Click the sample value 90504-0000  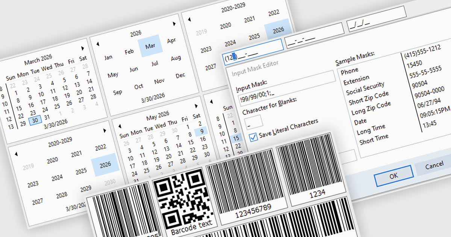pos(429,92)
